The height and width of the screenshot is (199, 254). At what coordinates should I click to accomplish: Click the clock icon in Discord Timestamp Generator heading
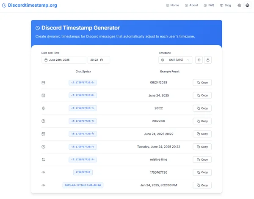tap(38, 28)
